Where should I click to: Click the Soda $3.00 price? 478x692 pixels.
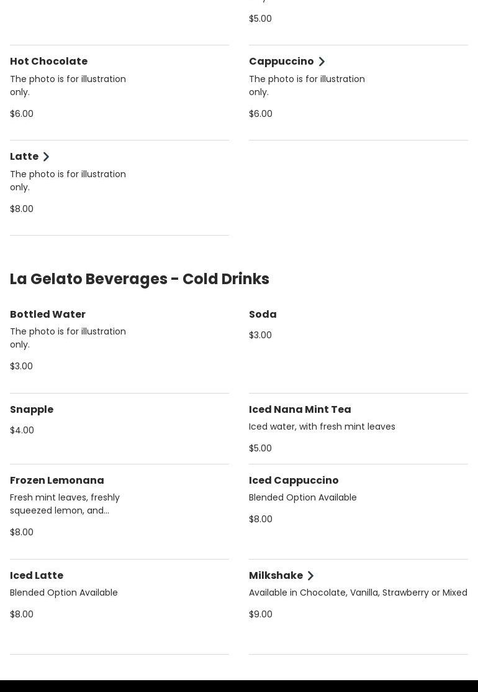tap(260, 335)
